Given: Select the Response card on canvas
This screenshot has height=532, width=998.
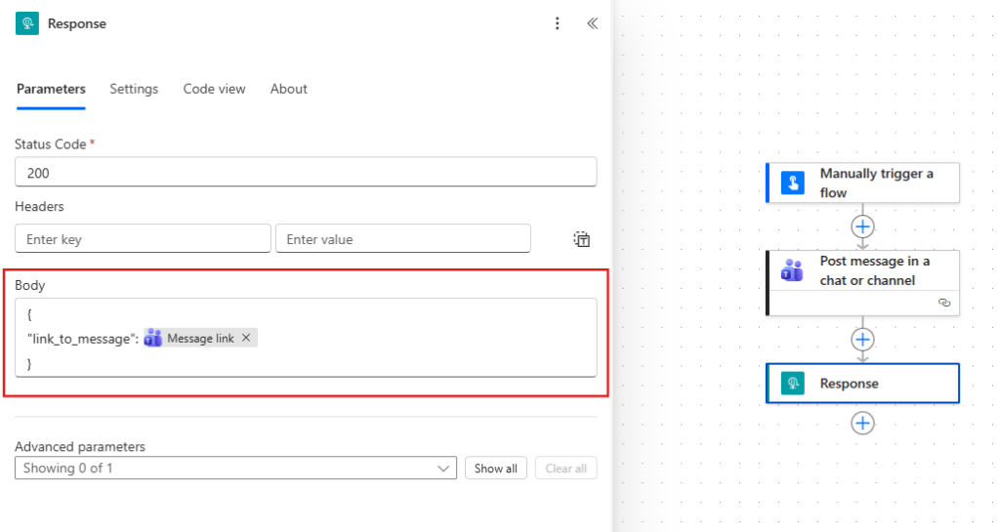Looking at the screenshot, I should point(862,383).
